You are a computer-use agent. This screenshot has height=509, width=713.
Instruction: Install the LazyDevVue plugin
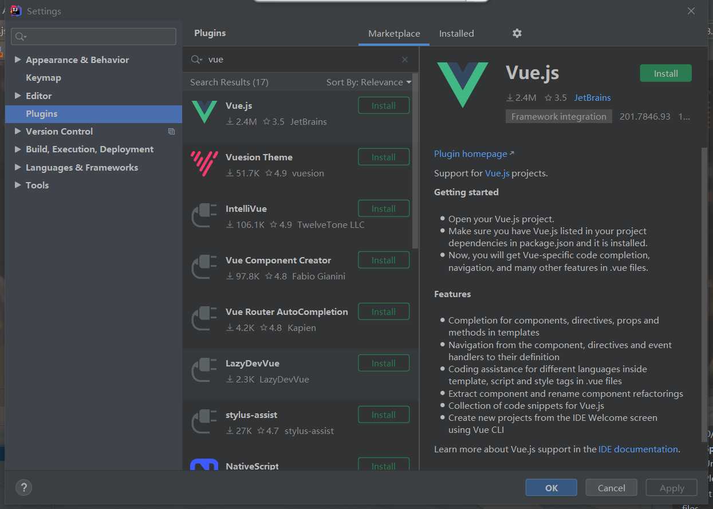tap(384, 364)
